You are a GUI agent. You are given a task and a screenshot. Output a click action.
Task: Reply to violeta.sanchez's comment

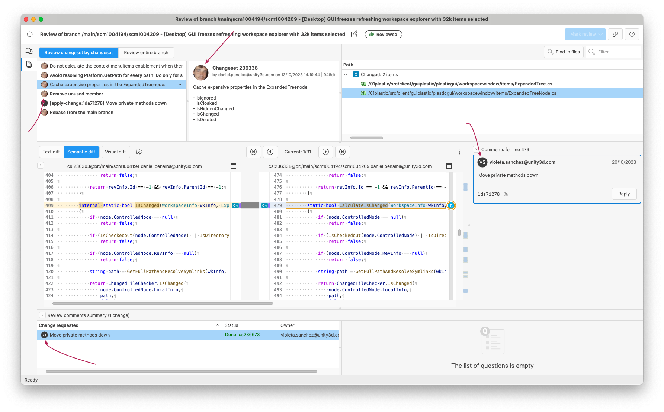point(624,194)
